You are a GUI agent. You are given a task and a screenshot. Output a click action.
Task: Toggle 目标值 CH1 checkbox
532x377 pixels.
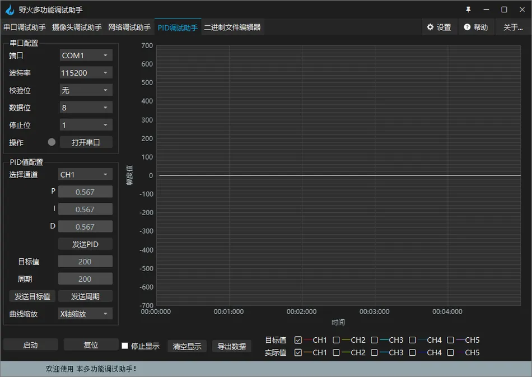pyautogui.click(x=298, y=340)
